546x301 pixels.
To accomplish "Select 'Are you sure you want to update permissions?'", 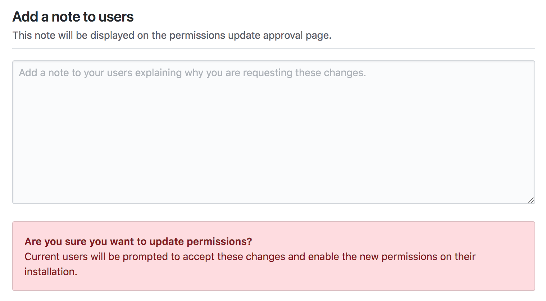I will click(x=138, y=241).
